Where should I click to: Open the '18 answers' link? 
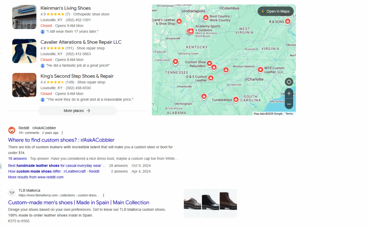(17, 158)
